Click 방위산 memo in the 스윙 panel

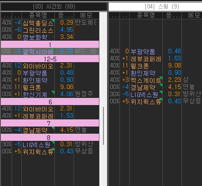[x=192, y=94]
